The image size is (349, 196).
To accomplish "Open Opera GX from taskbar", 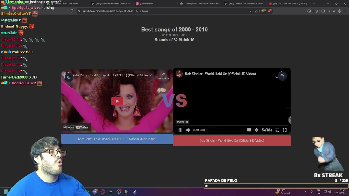I will pos(103,192).
